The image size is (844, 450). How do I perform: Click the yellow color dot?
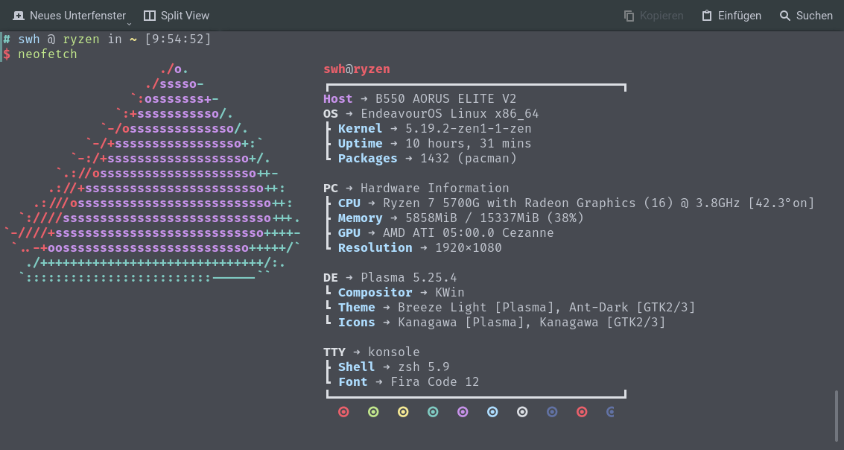402,412
